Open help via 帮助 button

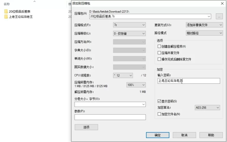click(211, 135)
